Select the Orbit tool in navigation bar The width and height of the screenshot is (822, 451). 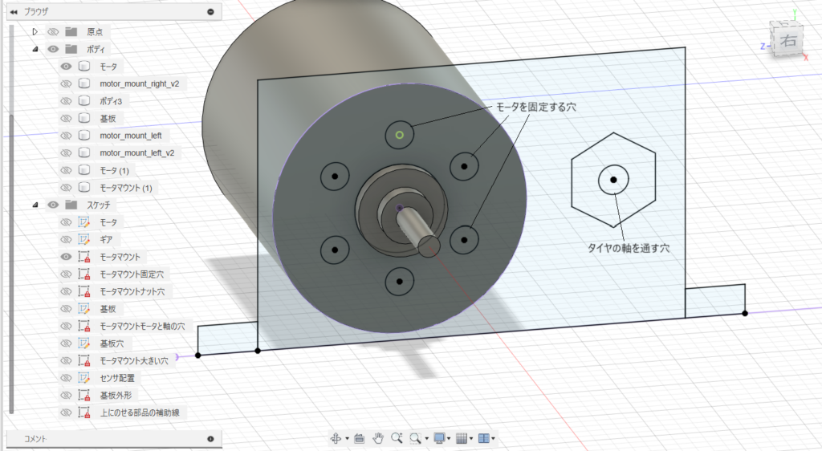tap(336, 438)
